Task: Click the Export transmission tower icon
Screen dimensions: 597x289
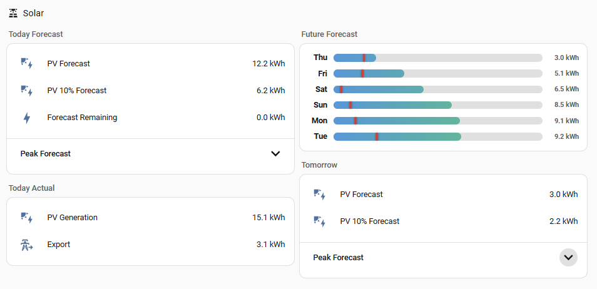Action: point(27,245)
